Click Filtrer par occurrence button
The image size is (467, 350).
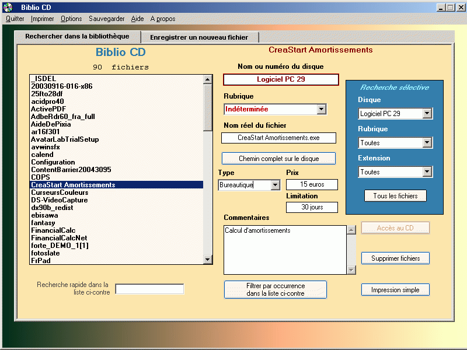click(x=276, y=289)
